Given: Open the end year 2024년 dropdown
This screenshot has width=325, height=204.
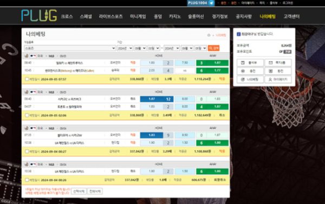Looking at the screenshot, I should point(172,48).
